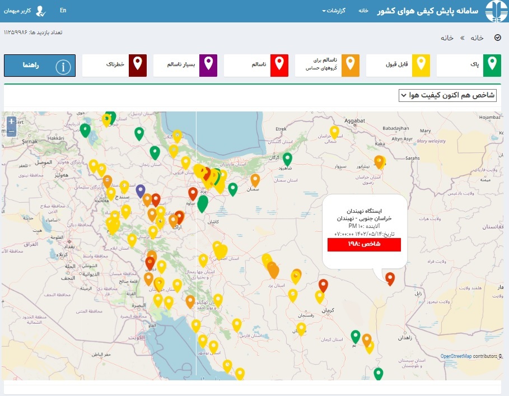The height and width of the screenshot is (396, 509).
Task: Click the site logo in the header
Action: click(x=495, y=11)
